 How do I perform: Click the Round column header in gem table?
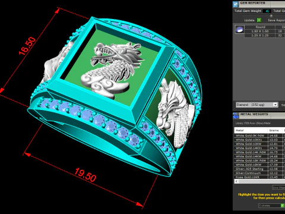[x=260, y=27]
